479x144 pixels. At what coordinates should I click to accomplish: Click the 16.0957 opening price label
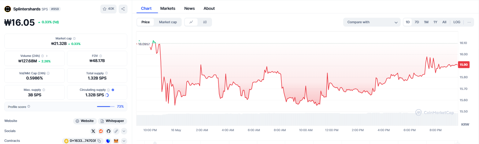pos(144,44)
